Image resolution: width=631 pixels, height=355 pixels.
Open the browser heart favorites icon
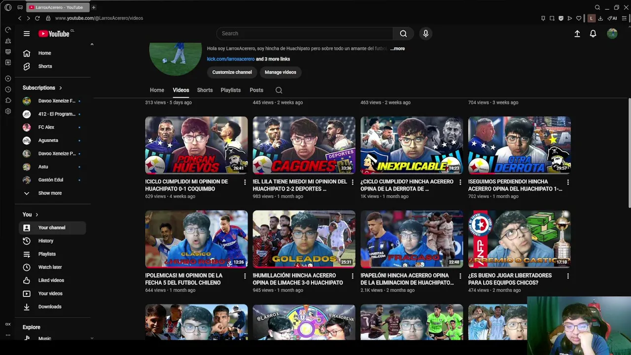(579, 18)
